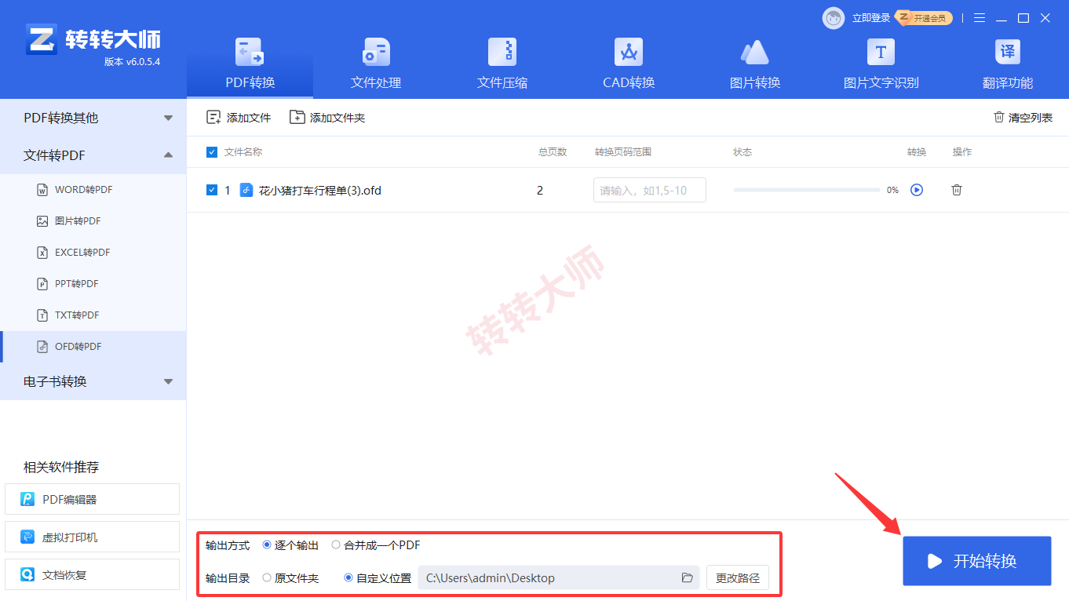Screen dimensions: 1069x601
Task: Click the 转转大师 logo icon
Action: pyautogui.click(x=42, y=39)
